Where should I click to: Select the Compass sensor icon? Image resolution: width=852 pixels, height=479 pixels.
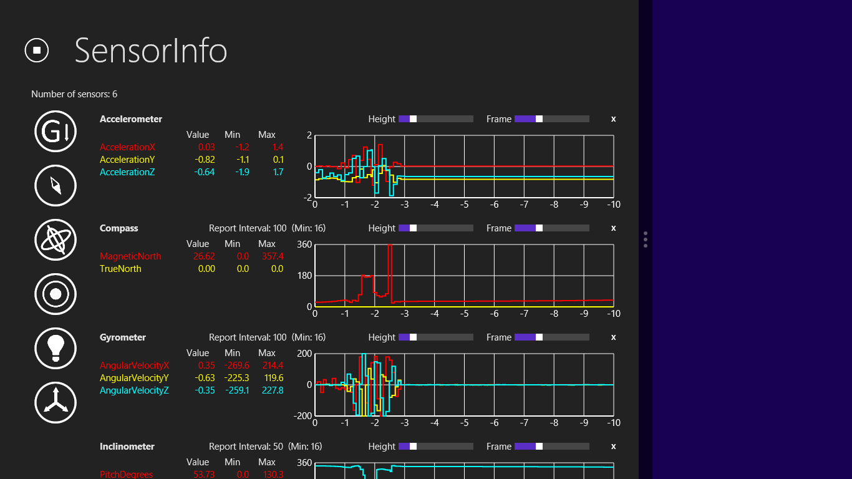point(56,185)
